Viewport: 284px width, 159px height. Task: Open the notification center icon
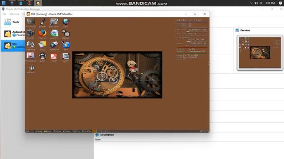click(x=280, y=3)
